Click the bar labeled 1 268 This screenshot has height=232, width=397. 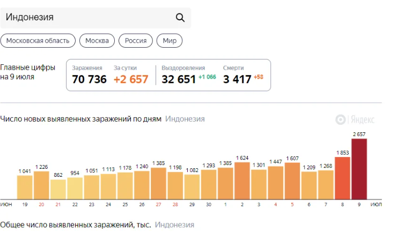click(326, 185)
